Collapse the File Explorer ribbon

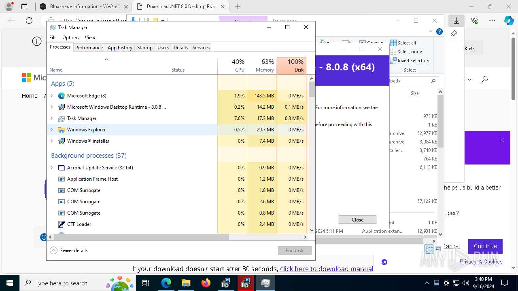click(x=431, y=32)
